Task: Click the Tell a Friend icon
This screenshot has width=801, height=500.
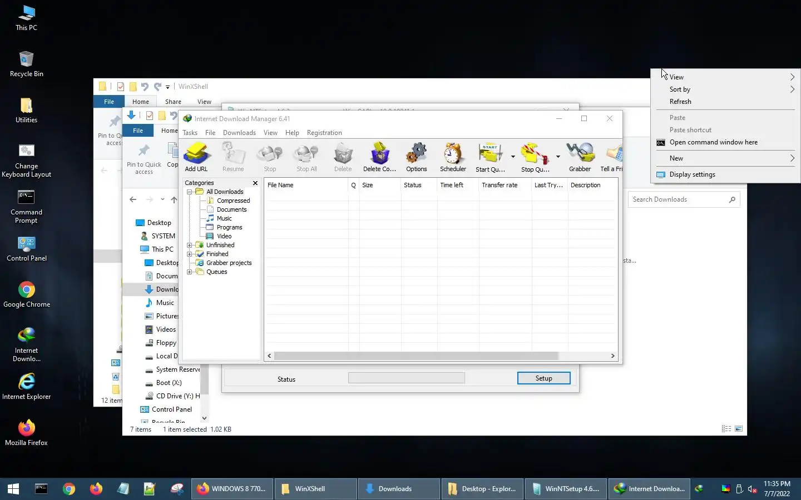Action: 611,157
